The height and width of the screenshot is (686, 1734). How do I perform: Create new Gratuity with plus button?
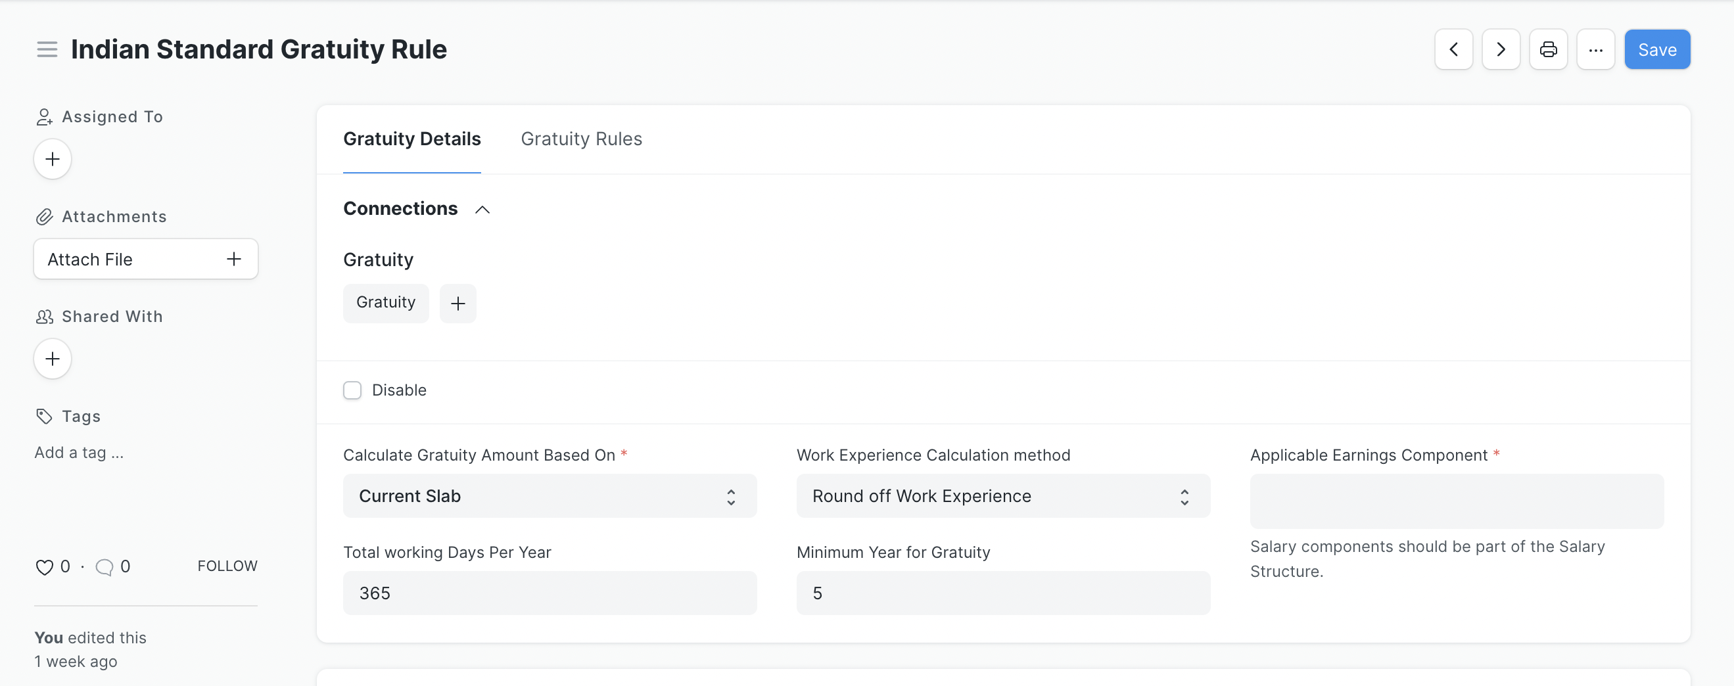(457, 303)
